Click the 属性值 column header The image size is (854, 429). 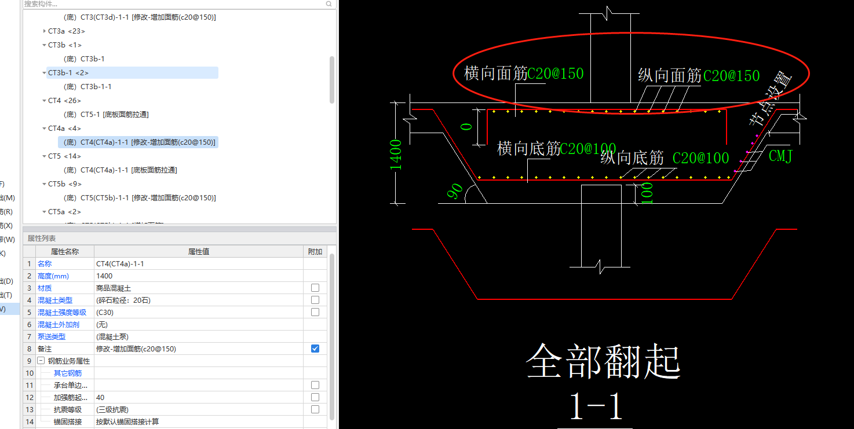point(199,252)
